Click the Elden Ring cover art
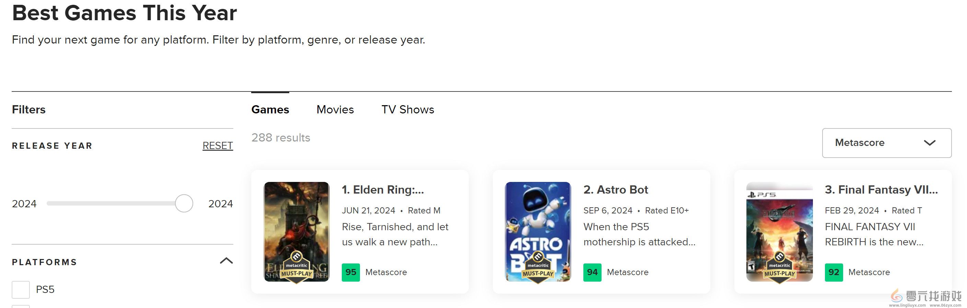This screenshot has height=308, width=967. click(x=296, y=217)
